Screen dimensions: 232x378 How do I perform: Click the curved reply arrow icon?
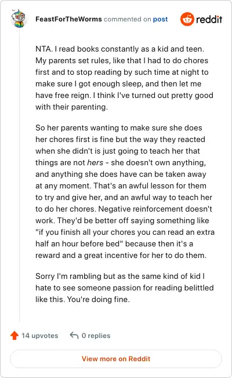coord(74,335)
